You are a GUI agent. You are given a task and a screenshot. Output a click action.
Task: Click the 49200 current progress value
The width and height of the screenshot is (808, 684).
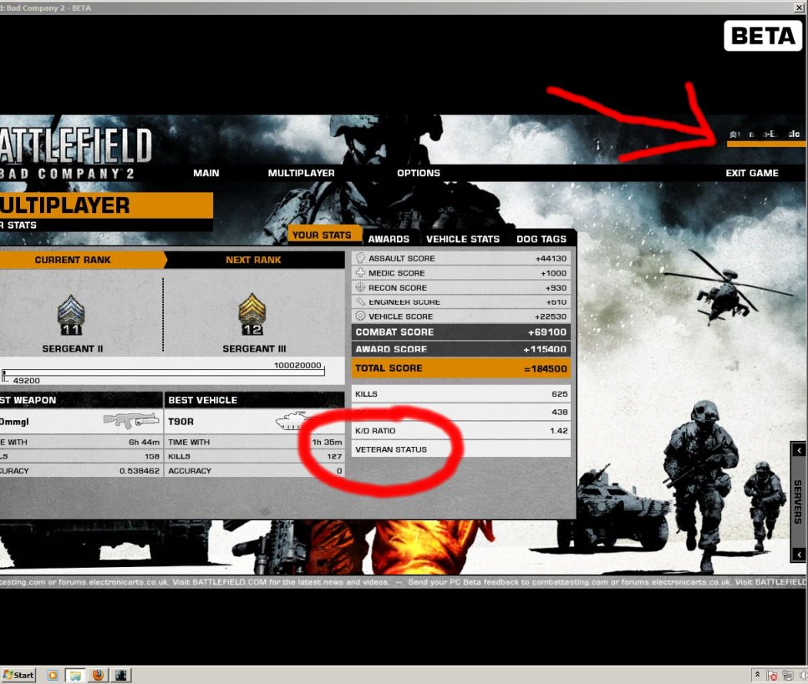coord(26,381)
